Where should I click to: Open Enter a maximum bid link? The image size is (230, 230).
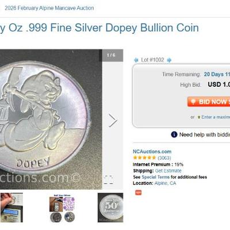coord(216,117)
